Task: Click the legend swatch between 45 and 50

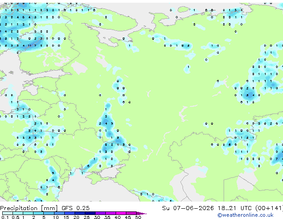Action: tap(131, 213)
